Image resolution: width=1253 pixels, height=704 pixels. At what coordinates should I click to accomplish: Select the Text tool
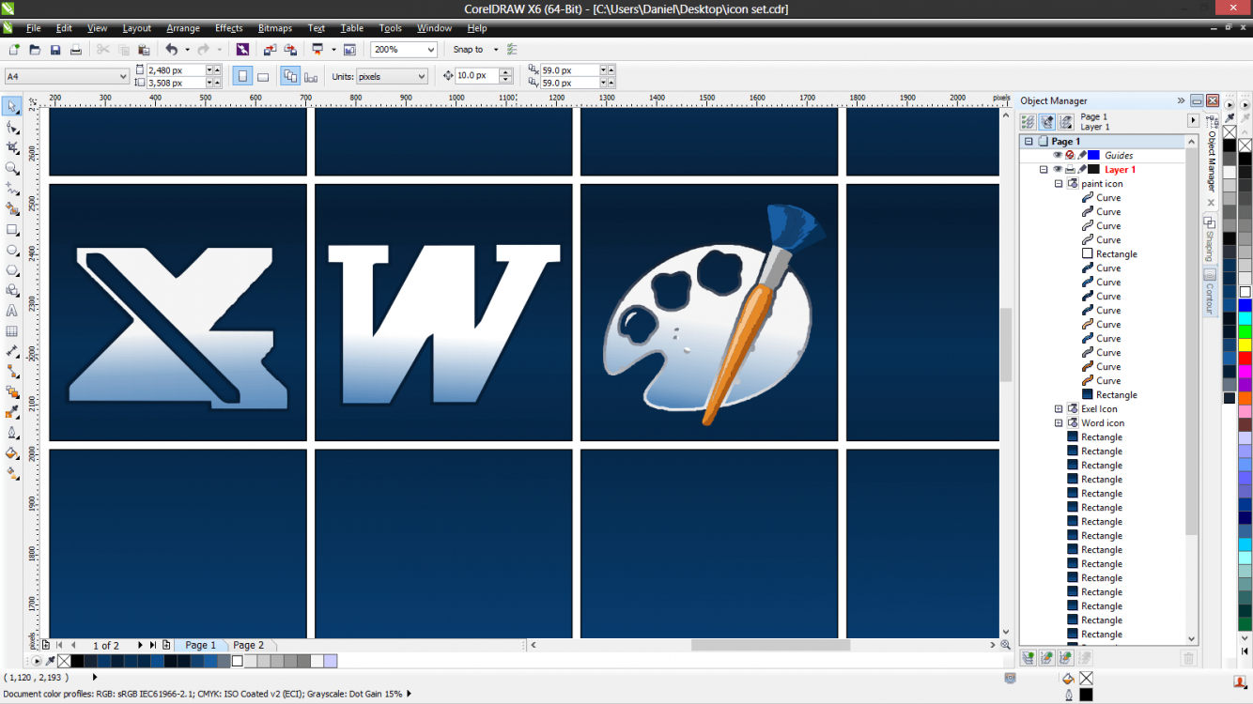pos(12,311)
